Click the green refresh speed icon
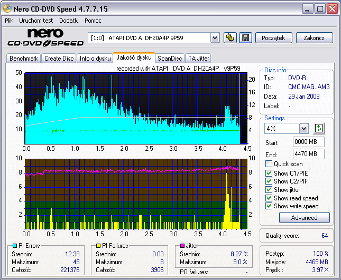The height and width of the screenshot is (280, 341). pyautogui.click(x=319, y=128)
